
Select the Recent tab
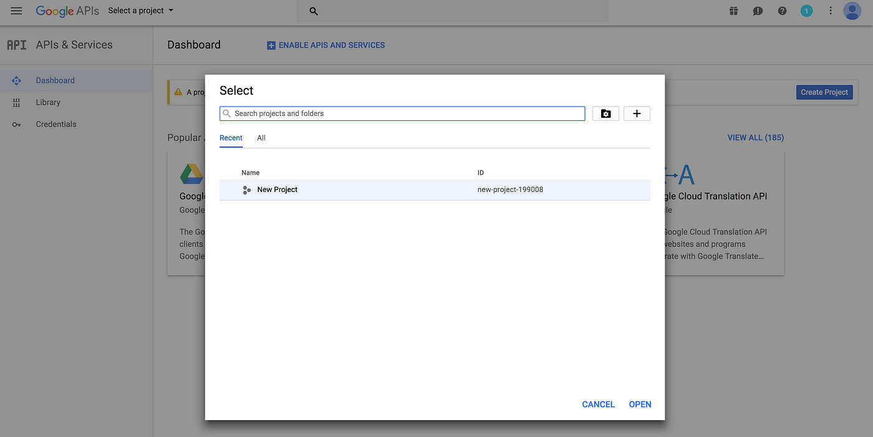(231, 138)
